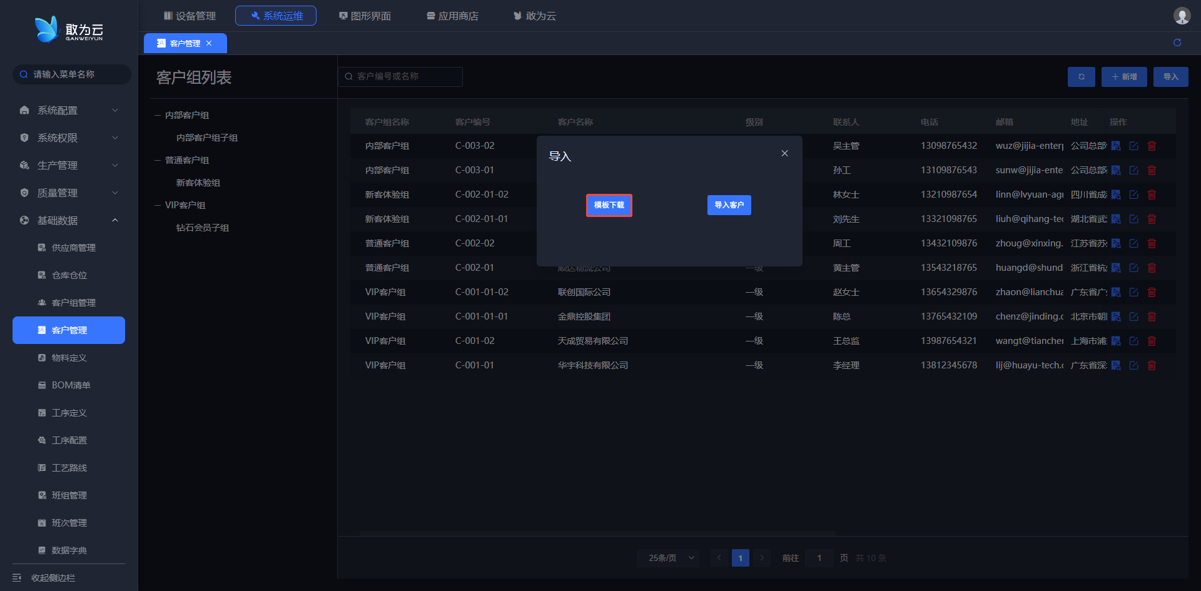Close the 导入 dialog with X icon
The height and width of the screenshot is (591, 1201).
click(784, 153)
